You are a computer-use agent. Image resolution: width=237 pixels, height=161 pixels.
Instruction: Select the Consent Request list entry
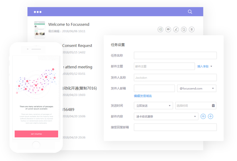pyautogui.click(x=77, y=46)
